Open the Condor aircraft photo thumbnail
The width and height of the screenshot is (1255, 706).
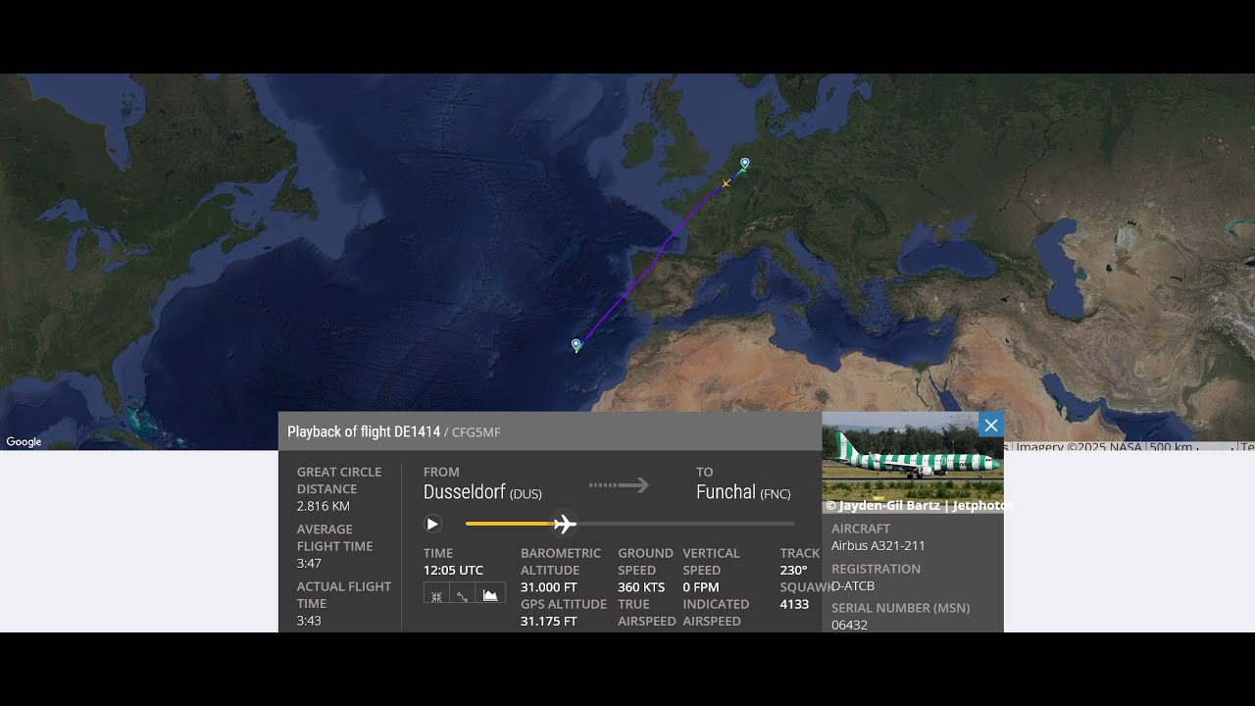pos(913,463)
